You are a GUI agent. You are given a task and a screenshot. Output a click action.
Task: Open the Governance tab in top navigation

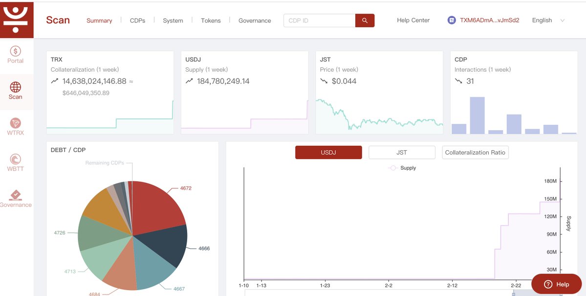pyautogui.click(x=255, y=20)
